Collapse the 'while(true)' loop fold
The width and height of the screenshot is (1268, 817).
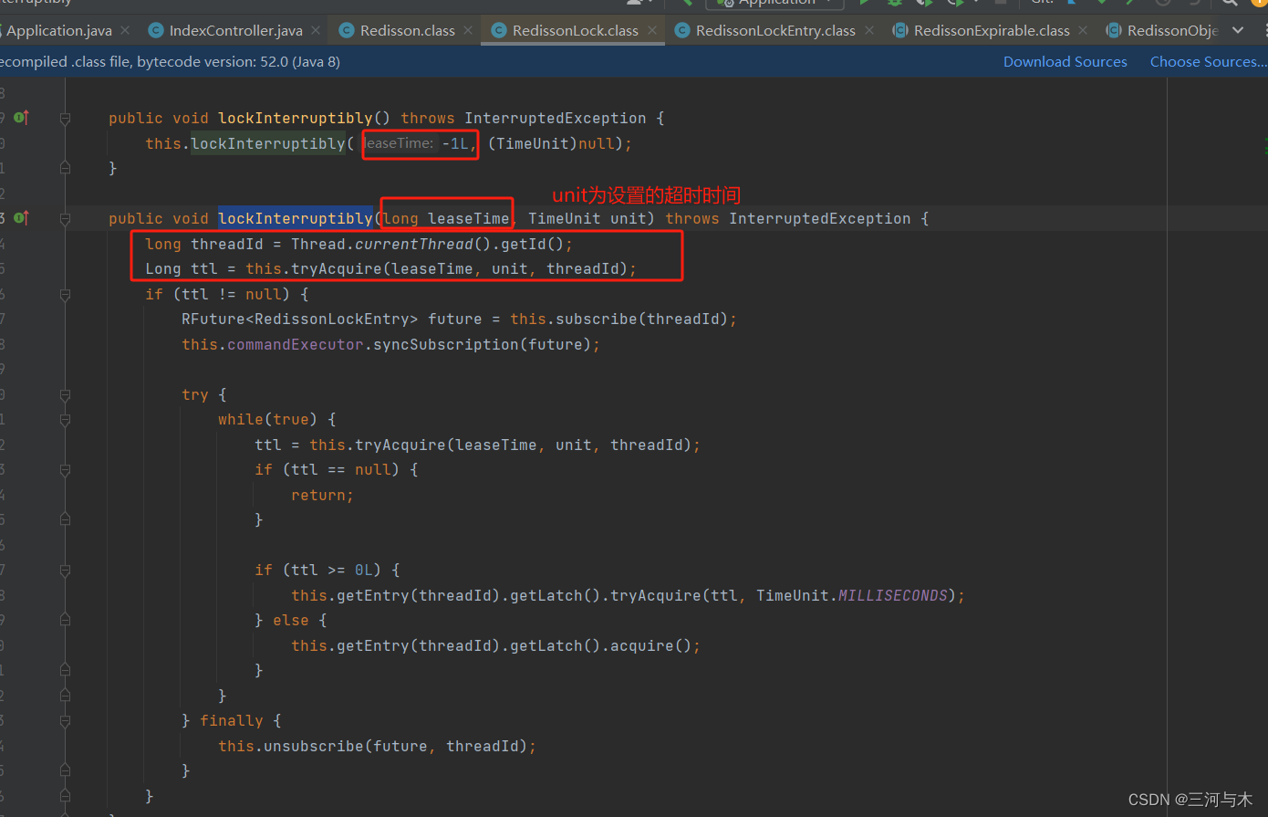click(65, 420)
